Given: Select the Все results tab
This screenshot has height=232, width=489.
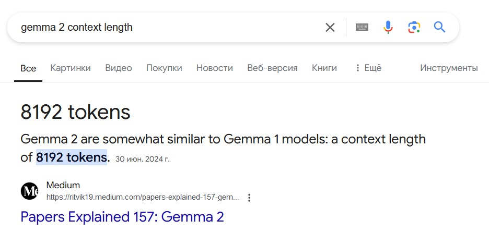Looking at the screenshot, I should [28, 68].
